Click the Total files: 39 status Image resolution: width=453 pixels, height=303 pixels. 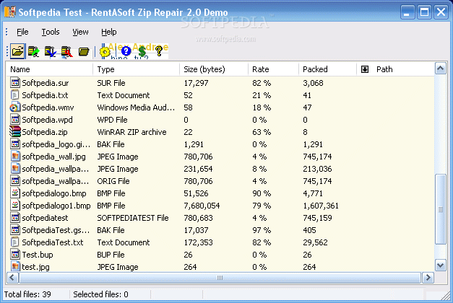pos(27,294)
